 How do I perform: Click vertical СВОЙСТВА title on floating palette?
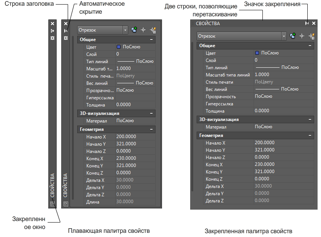65,185
